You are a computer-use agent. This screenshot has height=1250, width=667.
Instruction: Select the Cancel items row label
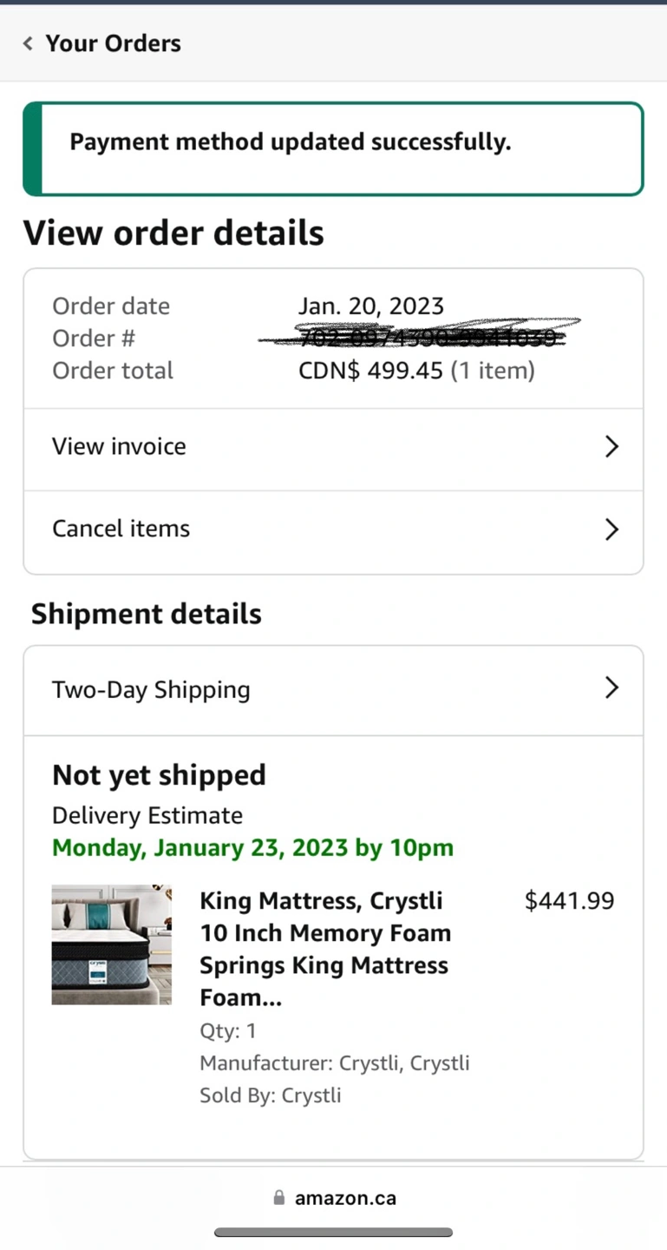click(121, 529)
